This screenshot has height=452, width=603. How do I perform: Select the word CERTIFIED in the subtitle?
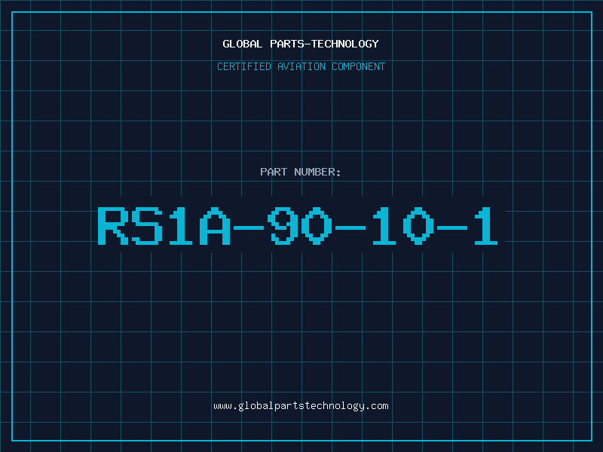(x=244, y=66)
